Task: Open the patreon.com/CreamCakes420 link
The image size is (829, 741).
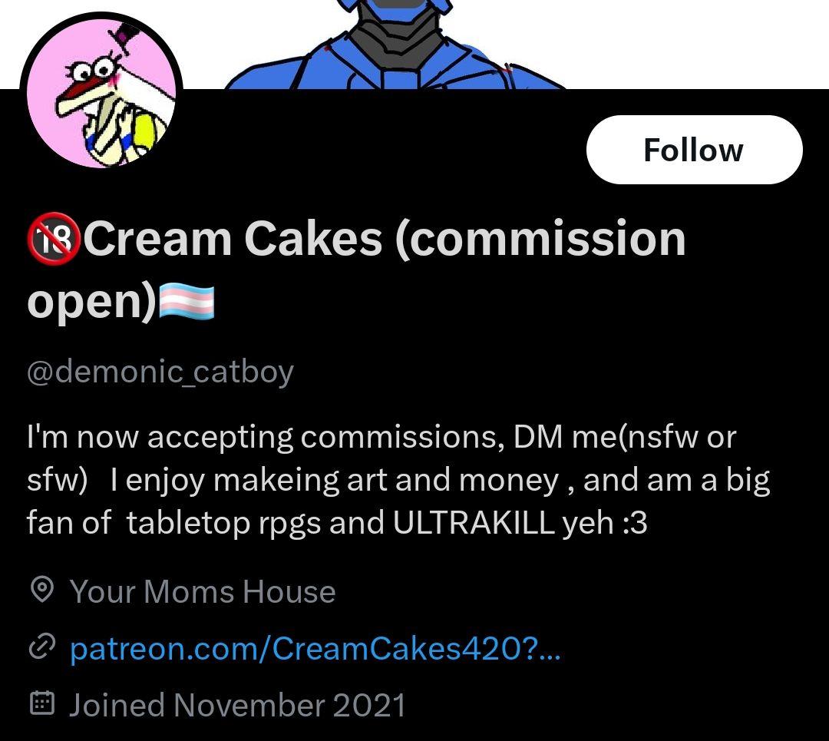Action: click(315, 649)
